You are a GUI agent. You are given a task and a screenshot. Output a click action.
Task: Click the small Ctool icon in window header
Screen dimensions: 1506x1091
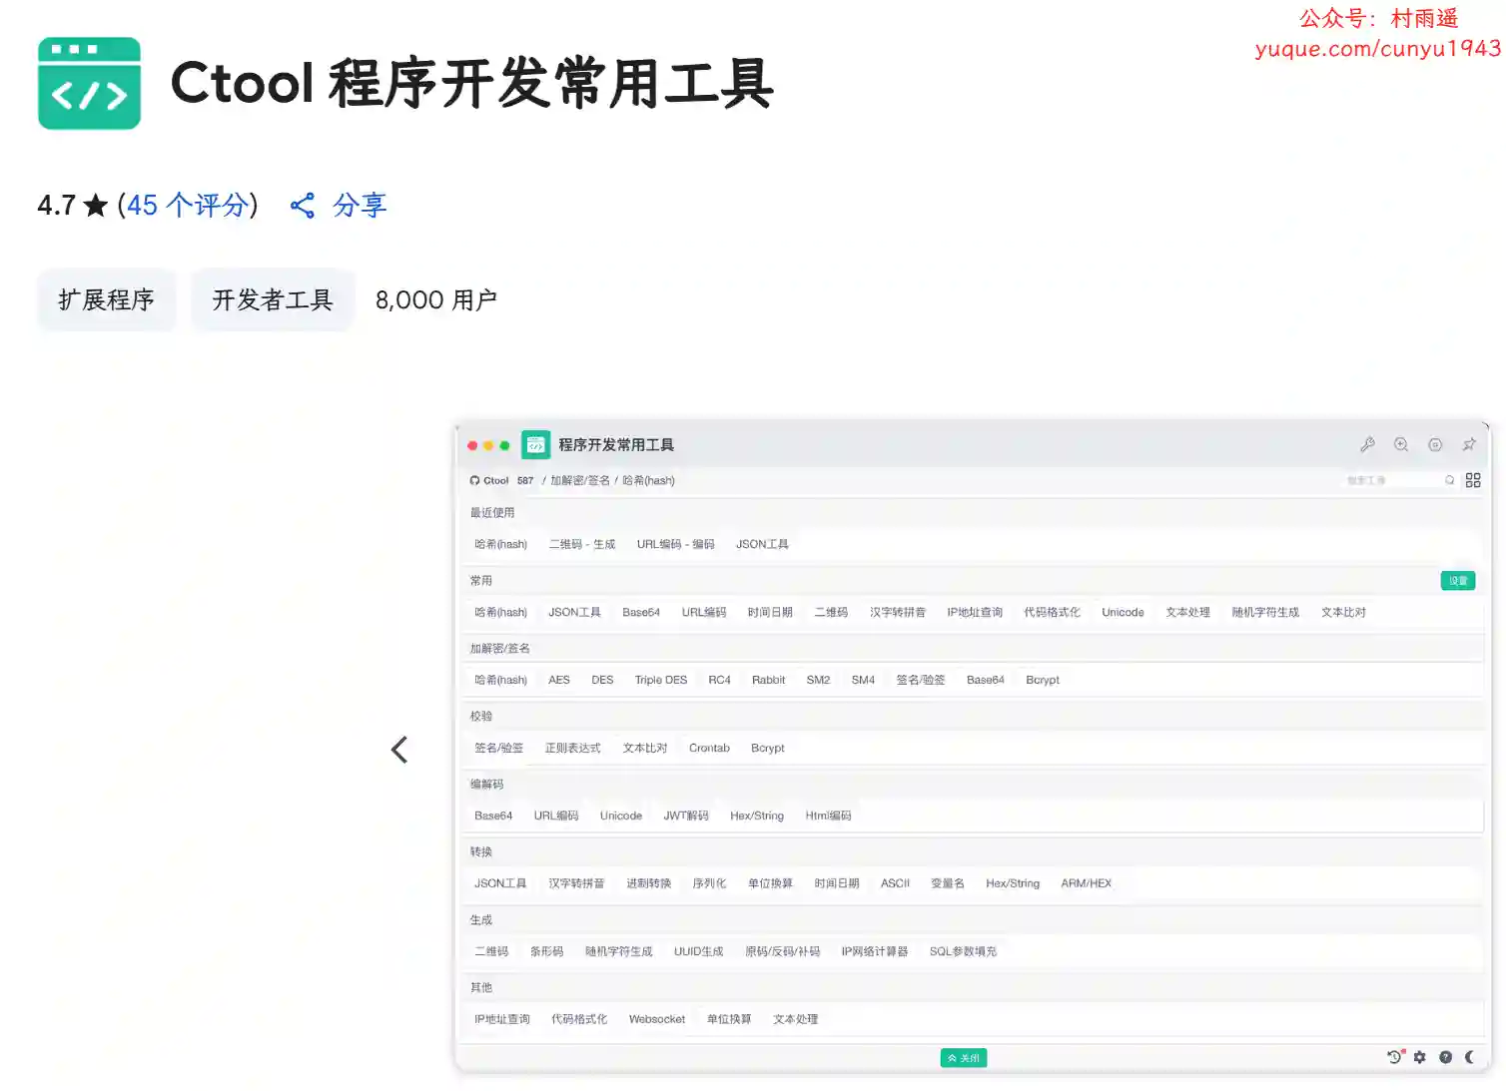tap(536, 444)
